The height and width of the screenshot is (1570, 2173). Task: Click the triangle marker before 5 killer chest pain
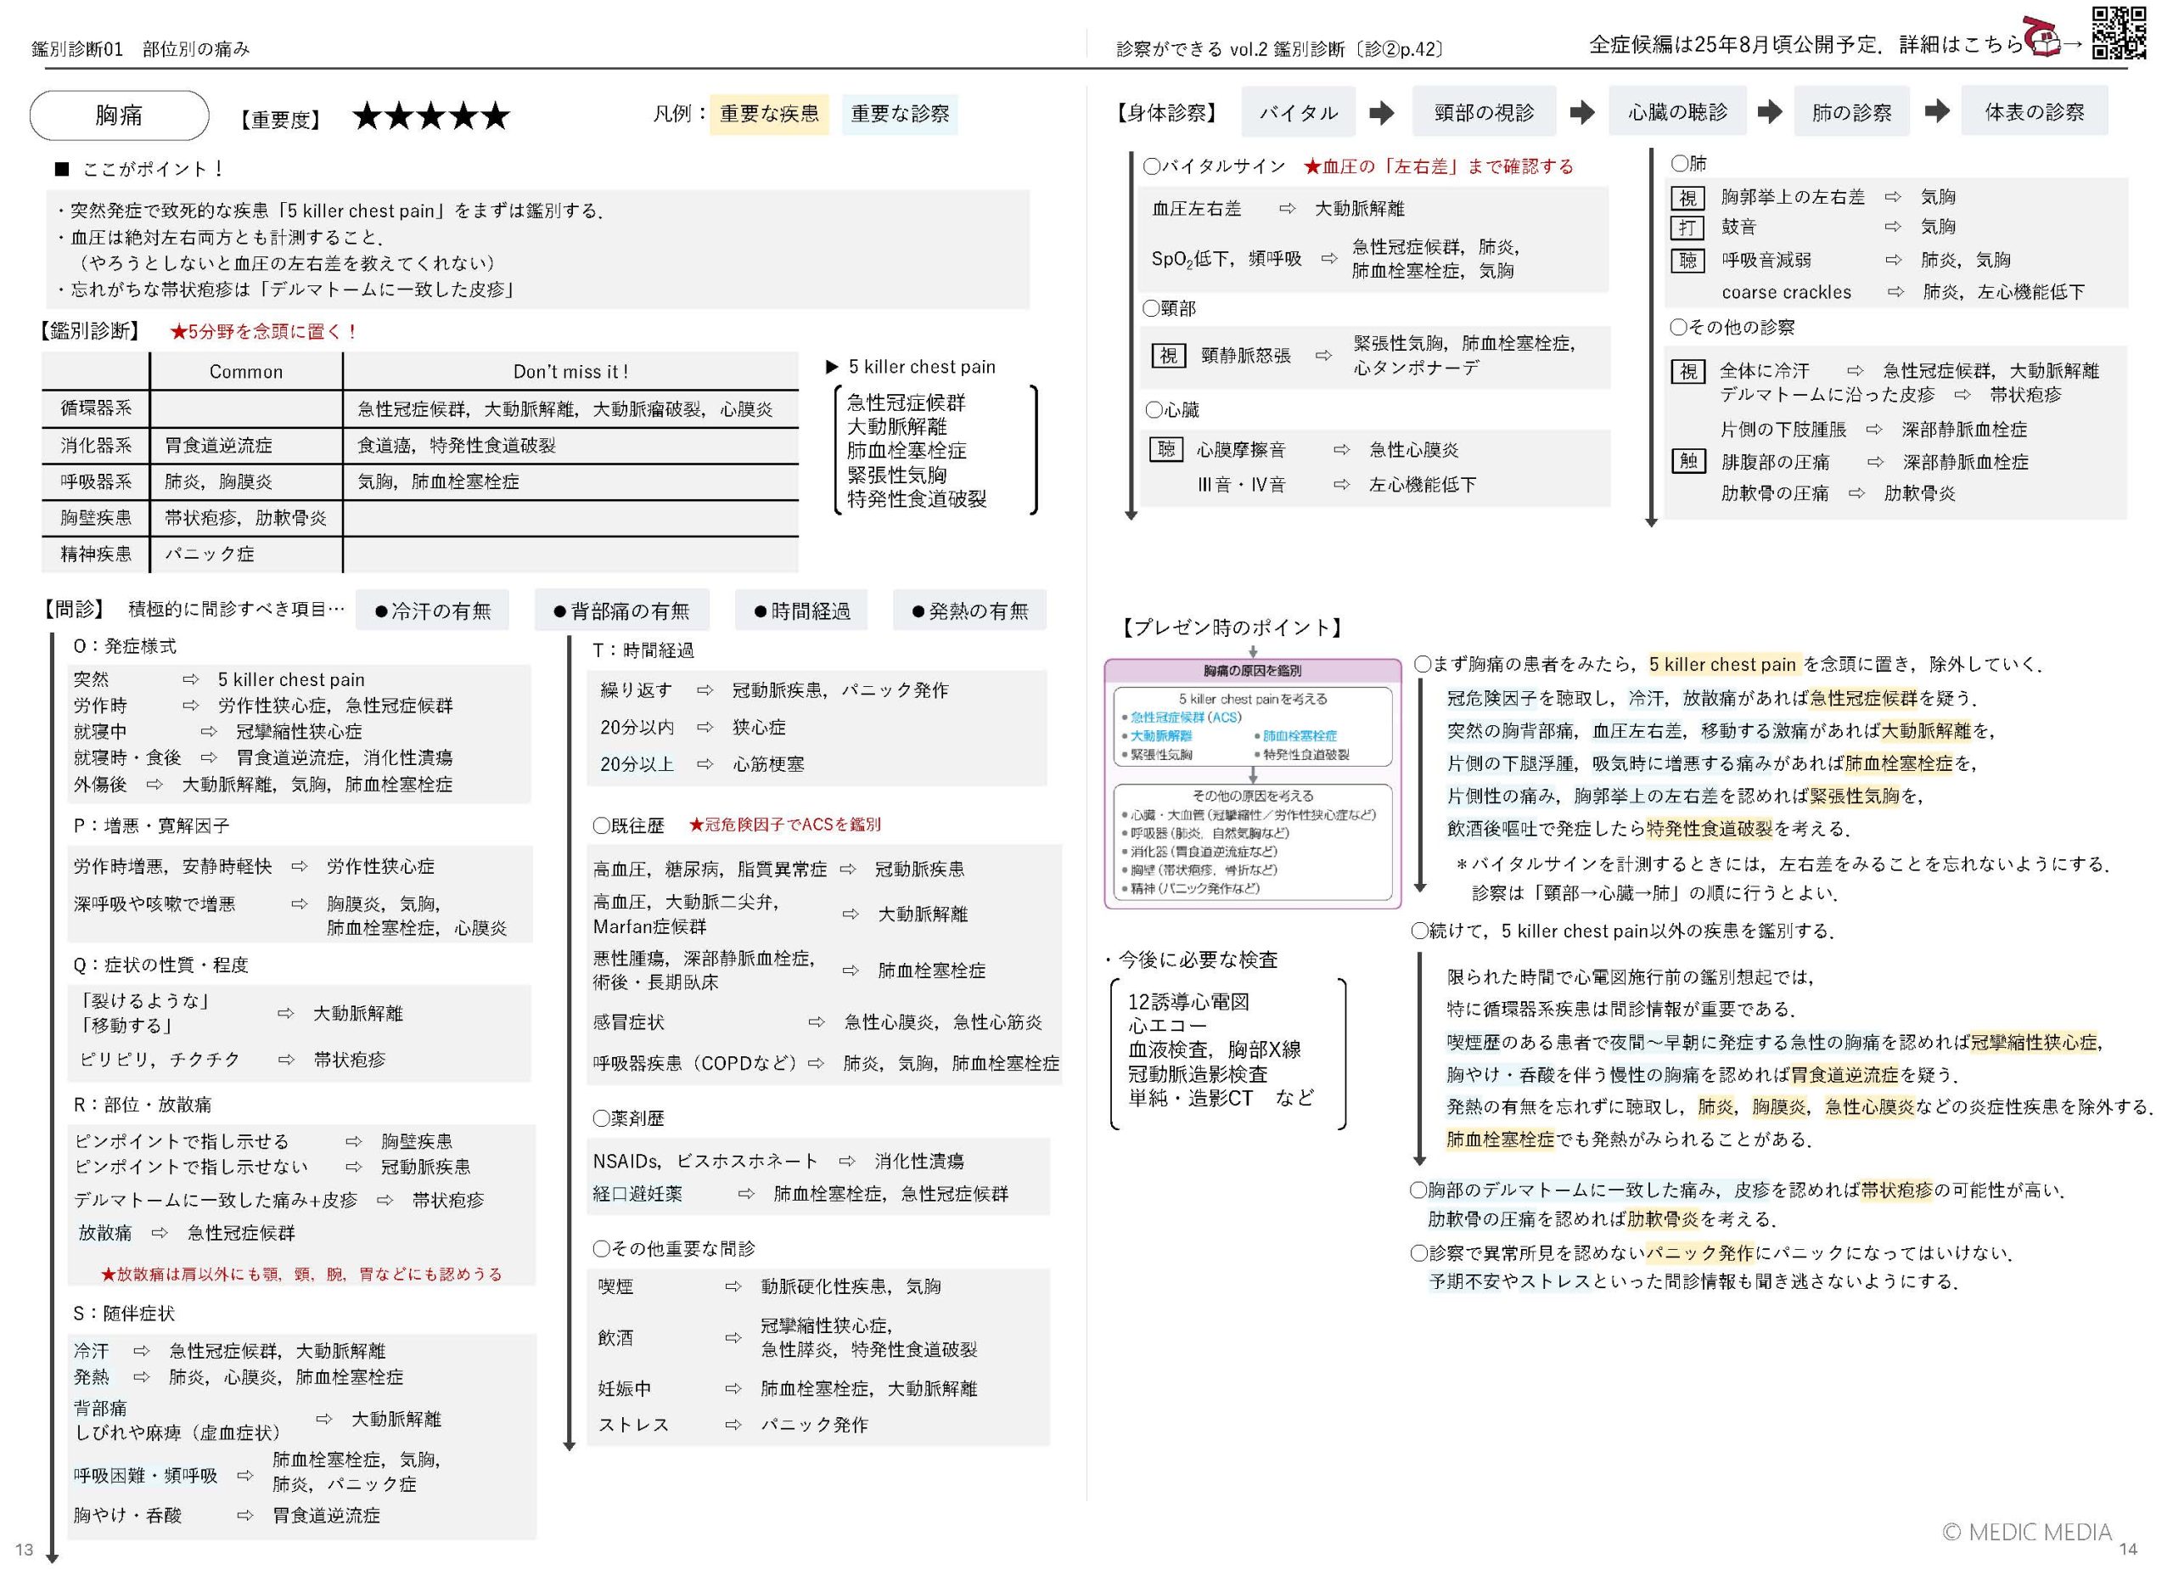832,367
